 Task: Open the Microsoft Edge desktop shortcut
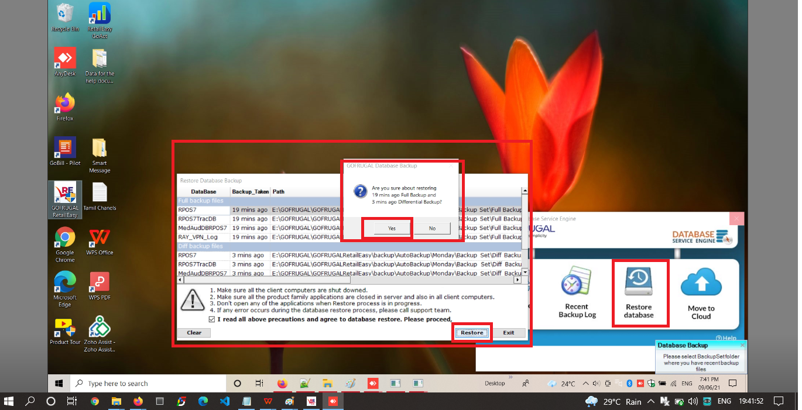click(x=65, y=290)
